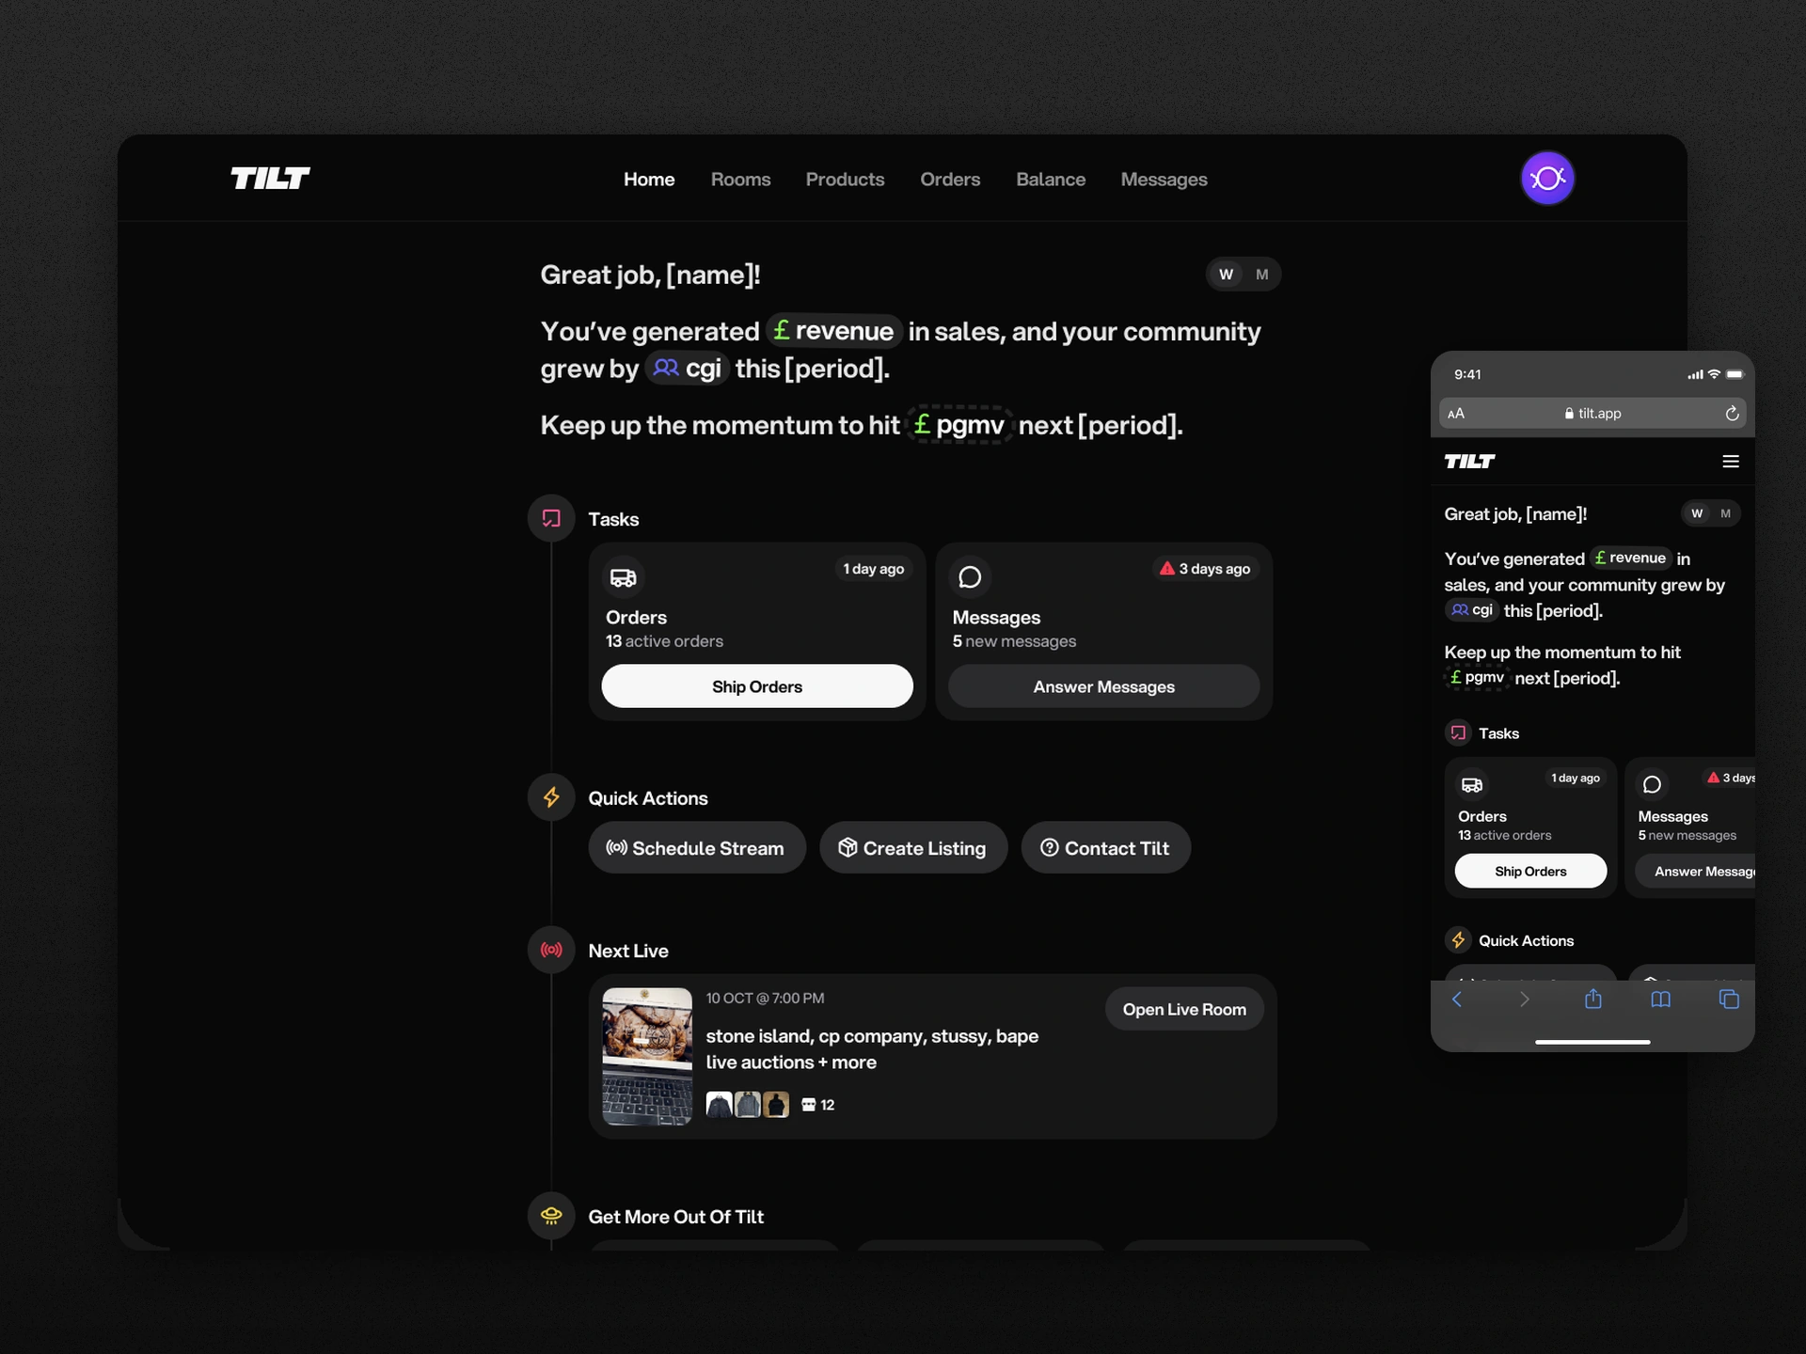
Task: Click the 1 day ago badge on desktop Orders card
Action: pyautogui.click(x=873, y=569)
